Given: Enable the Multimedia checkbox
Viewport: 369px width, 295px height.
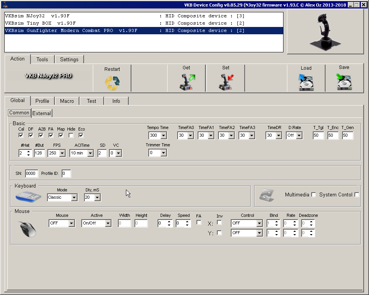Looking at the screenshot, I should click(x=314, y=194).
